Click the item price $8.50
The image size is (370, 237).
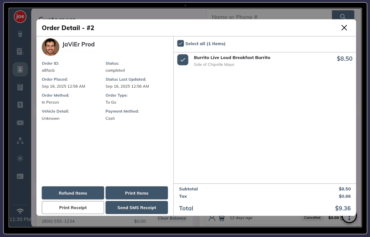coord(345,59)
